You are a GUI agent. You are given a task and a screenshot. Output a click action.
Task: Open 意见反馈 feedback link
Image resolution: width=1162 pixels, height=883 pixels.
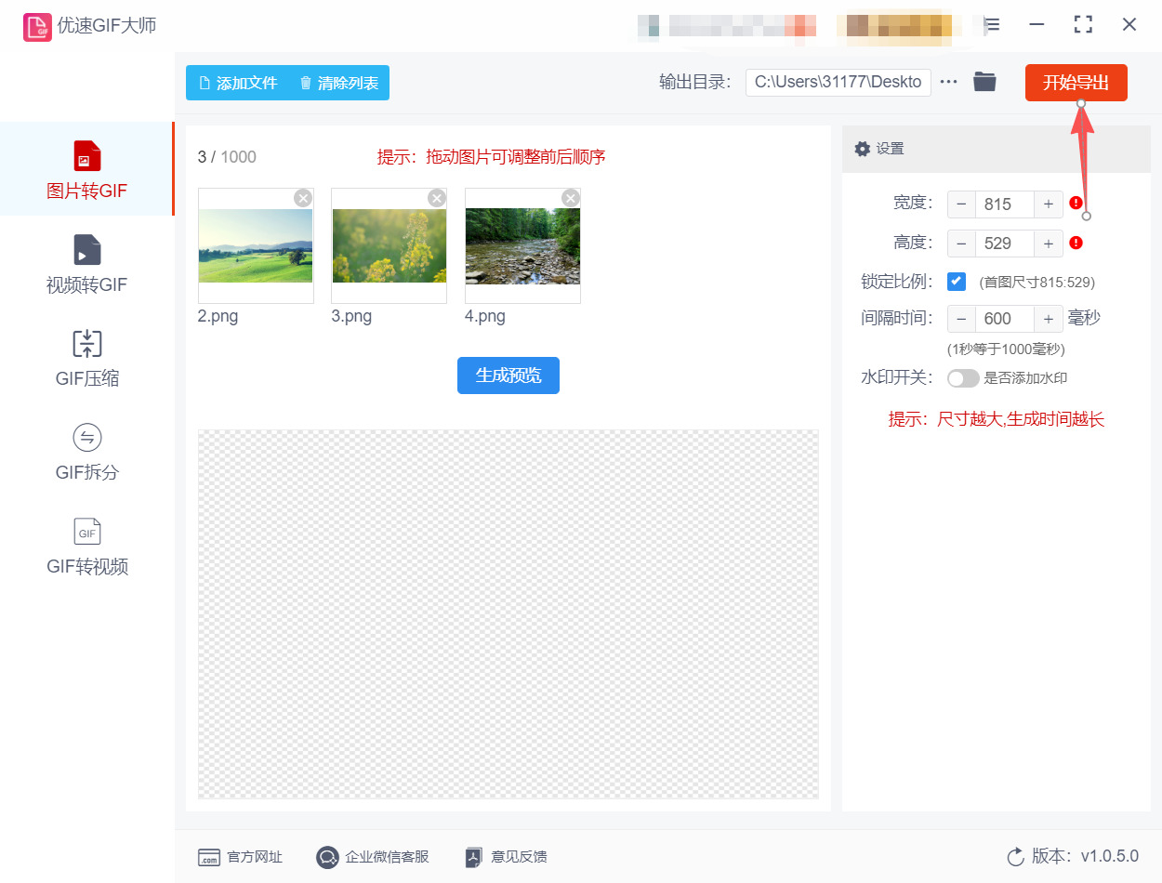(x=506, y=857)
